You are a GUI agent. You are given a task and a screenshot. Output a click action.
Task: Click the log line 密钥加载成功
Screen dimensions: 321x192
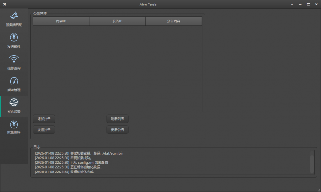tap(63, 158)
